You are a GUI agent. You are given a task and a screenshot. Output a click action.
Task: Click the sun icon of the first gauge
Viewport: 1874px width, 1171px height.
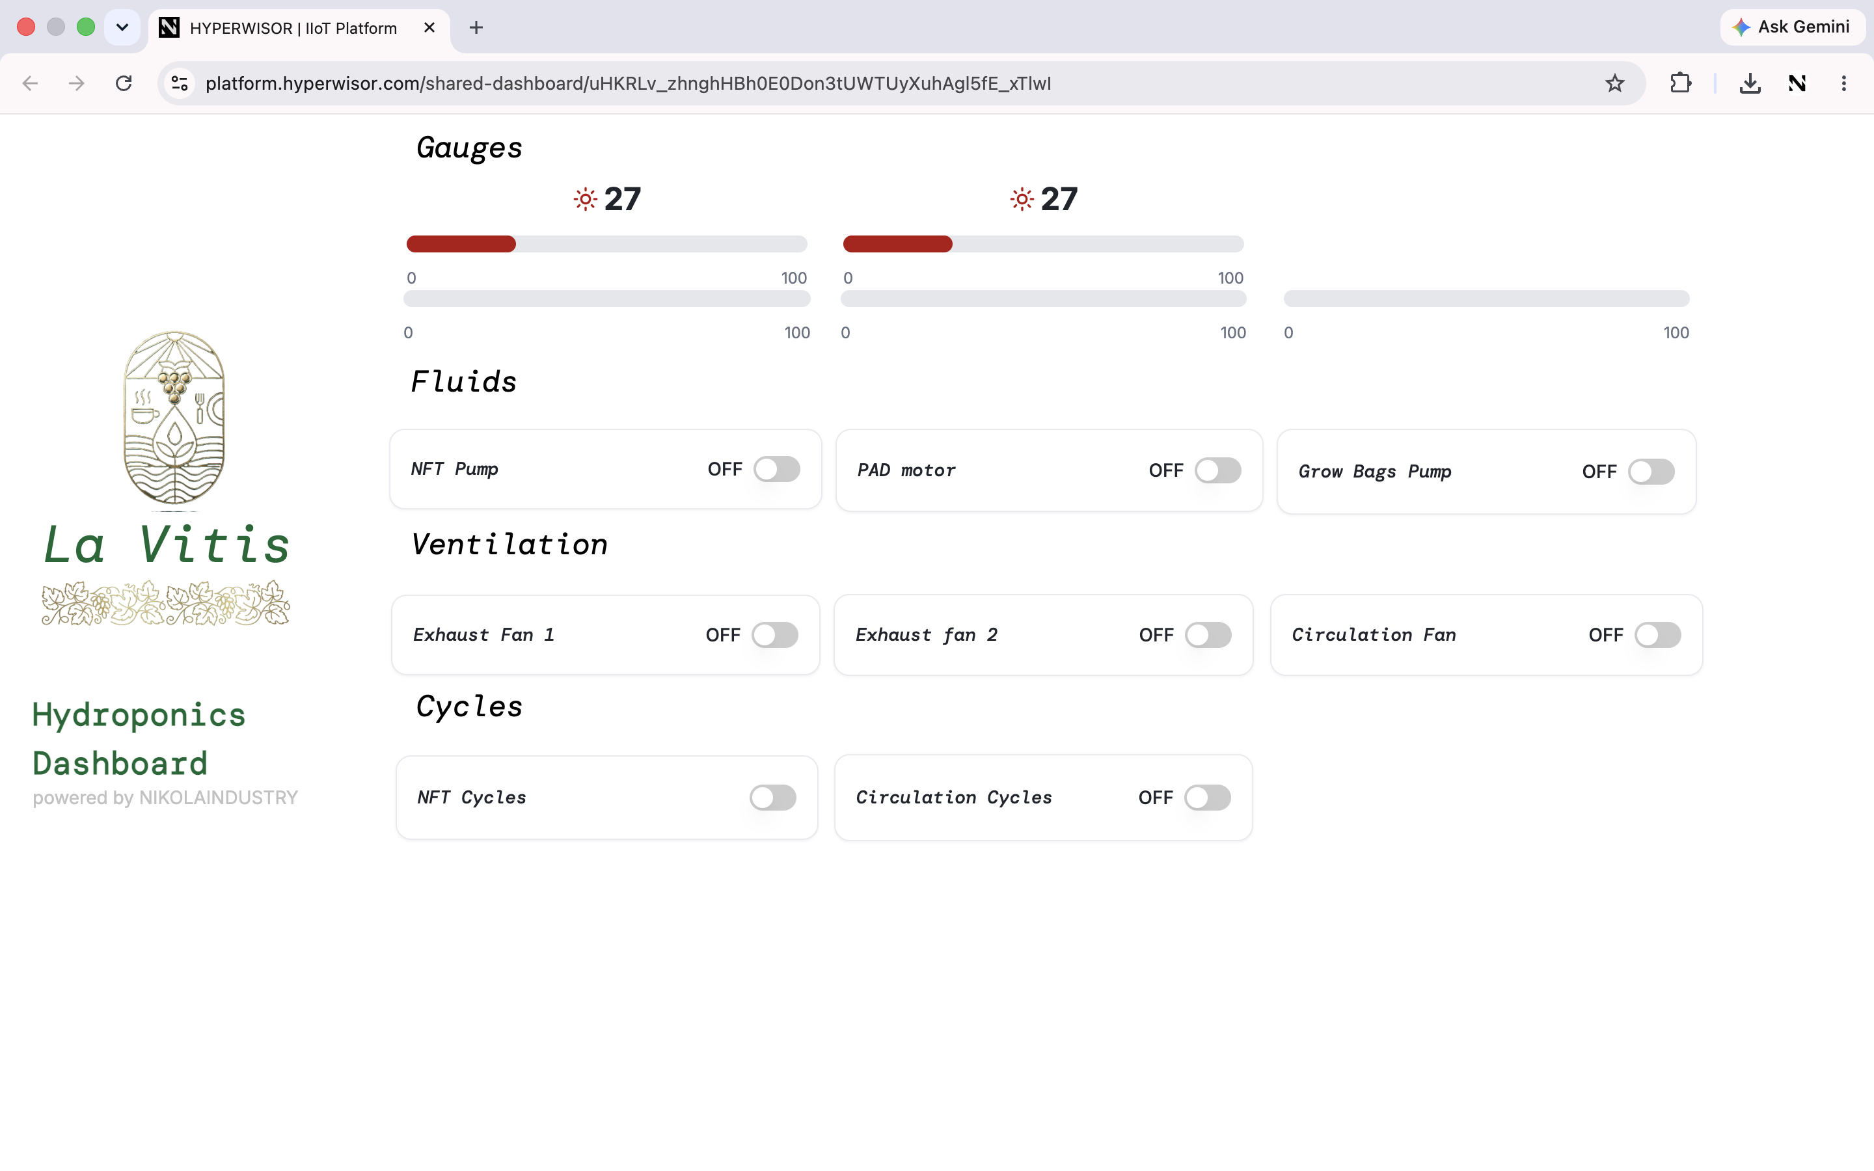pos(586,199)
